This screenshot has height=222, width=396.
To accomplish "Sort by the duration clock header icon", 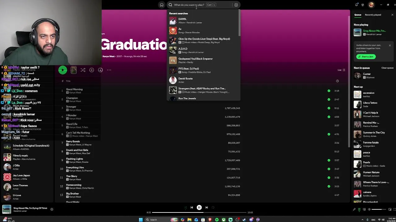I will pyautogui.click(x=337, y=81).
